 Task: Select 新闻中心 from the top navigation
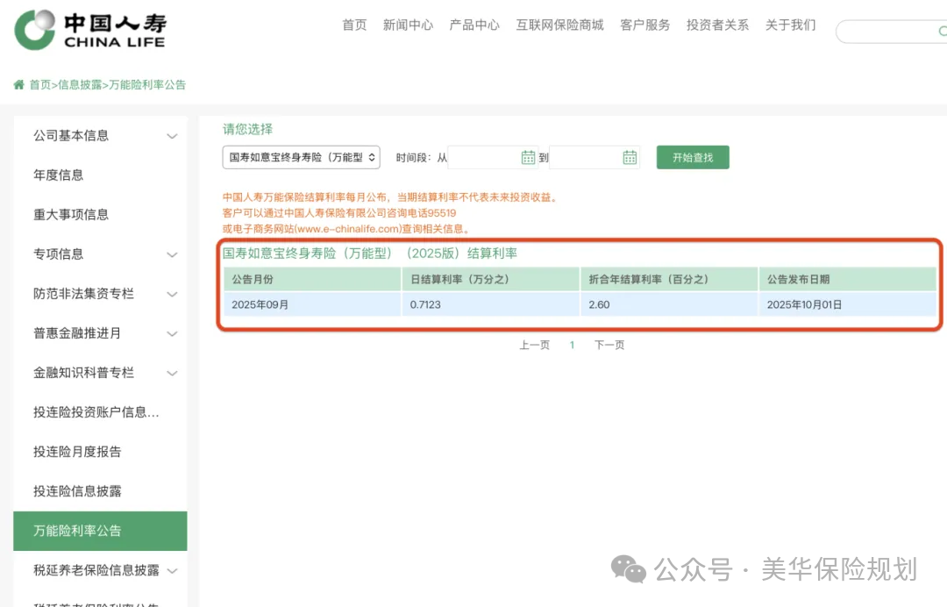tap(408, 25)
